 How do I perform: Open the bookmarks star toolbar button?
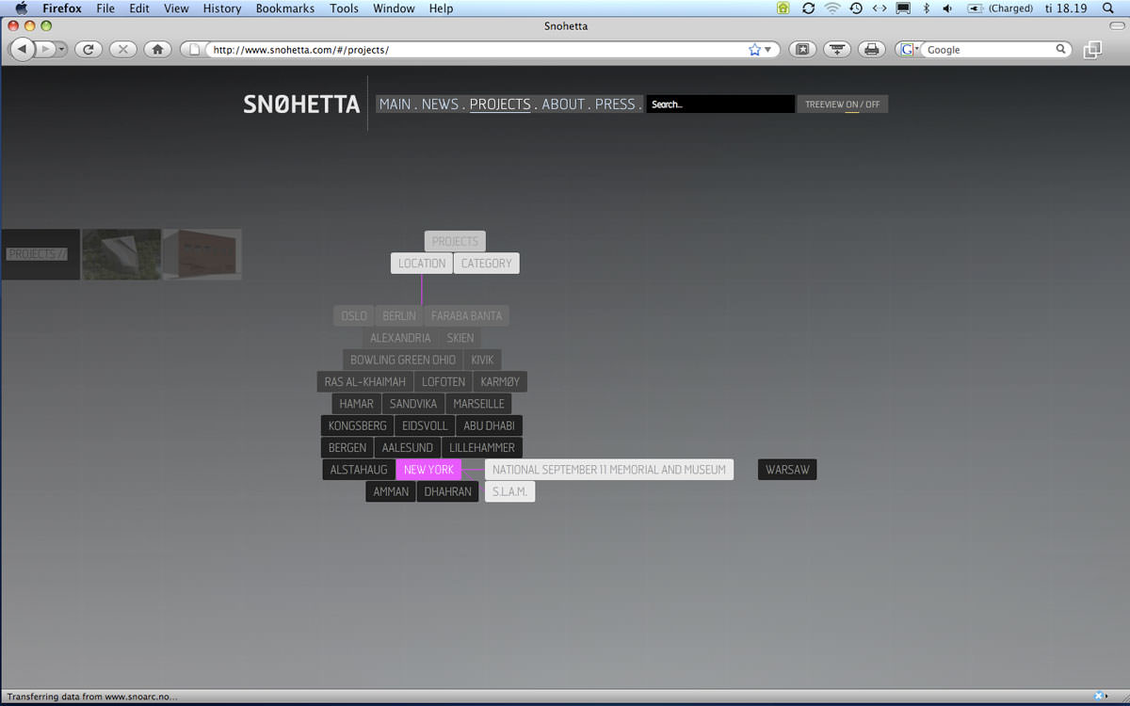click(x=802, y=49)
